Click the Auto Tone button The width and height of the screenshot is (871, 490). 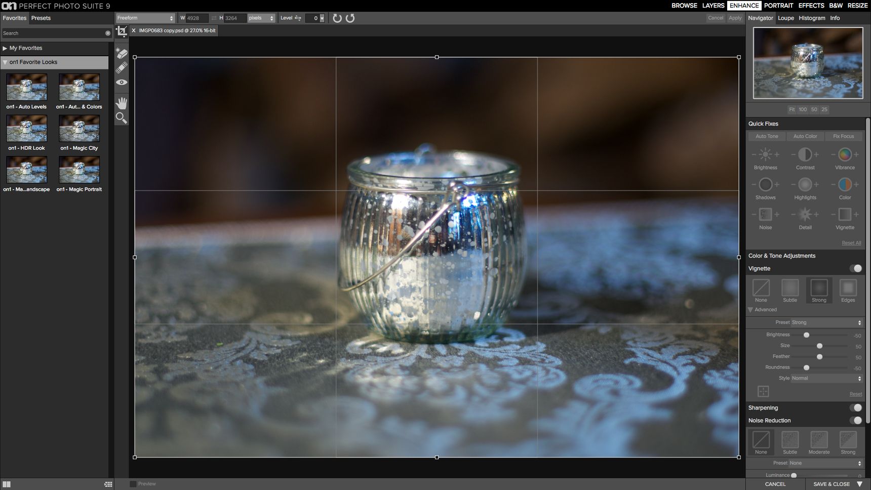(767, 136)
